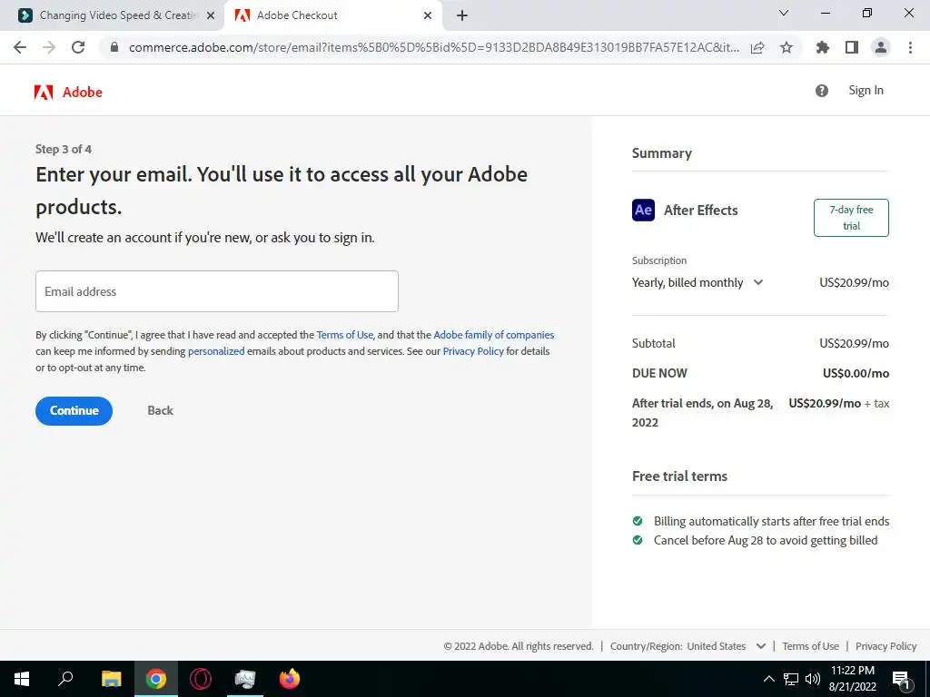Viewport: 930px width, 697px height.
Task: Click the Cancel before Aug 28 text
Action: click(x=765, y=541)
